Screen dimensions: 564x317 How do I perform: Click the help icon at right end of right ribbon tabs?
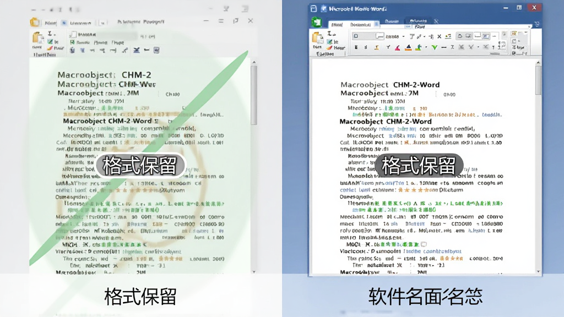tap(536, 24)
